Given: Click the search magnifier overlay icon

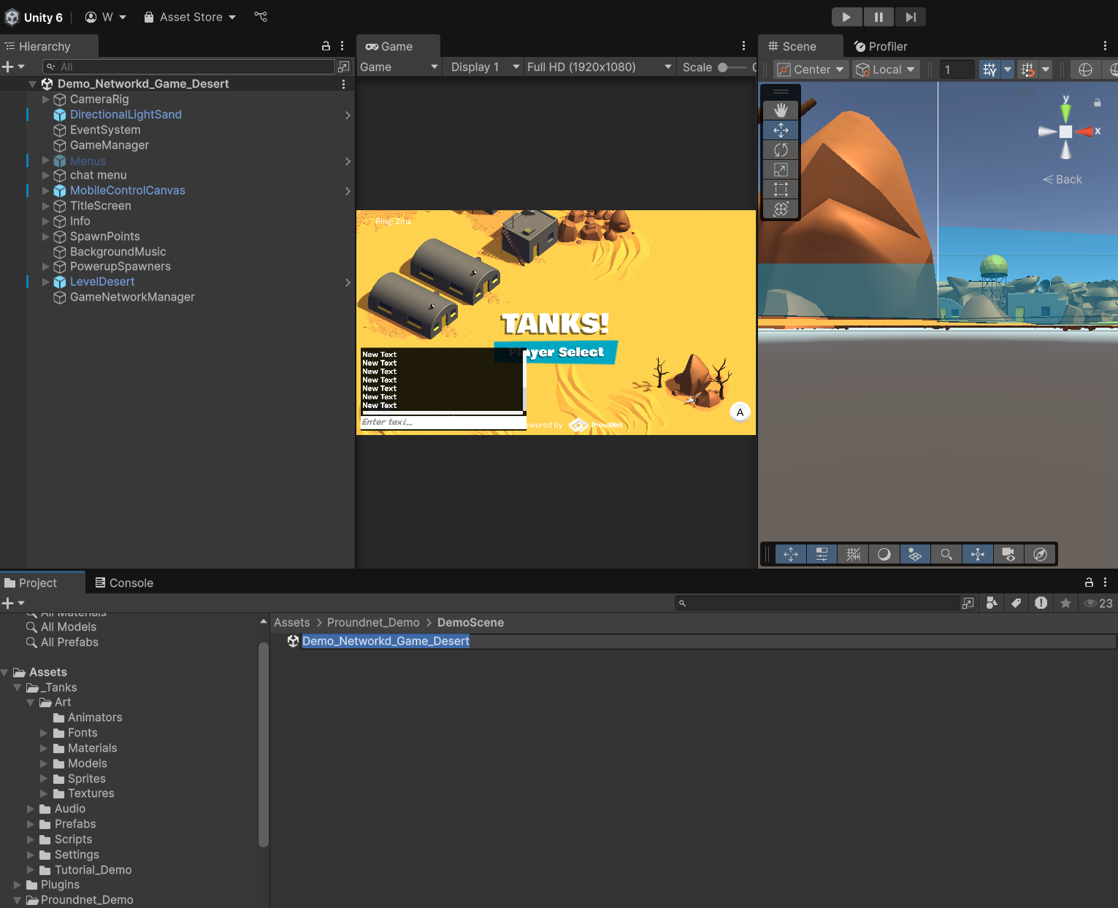Looking at the screenshot, I should click(x=946, y=555).
